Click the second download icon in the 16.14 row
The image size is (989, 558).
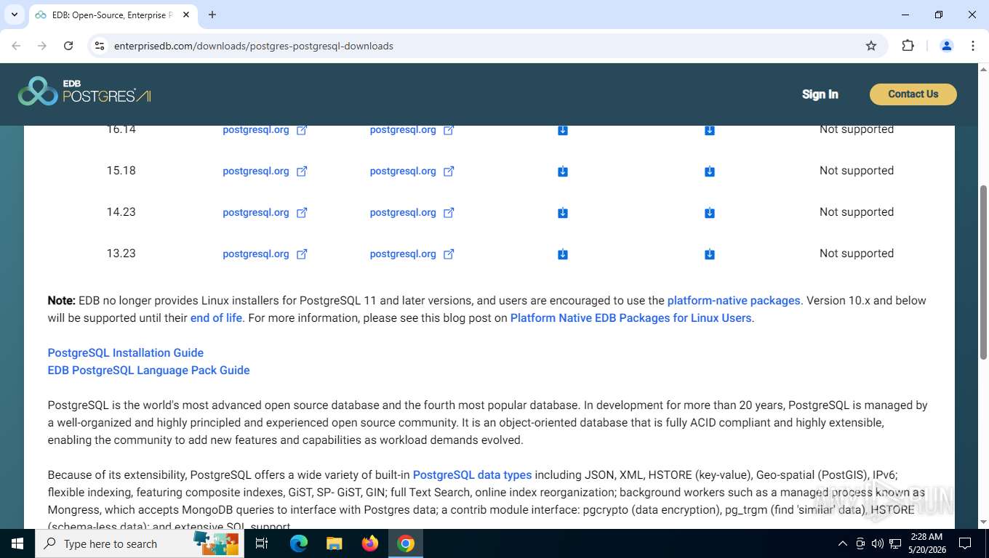[x=710, y=130]
